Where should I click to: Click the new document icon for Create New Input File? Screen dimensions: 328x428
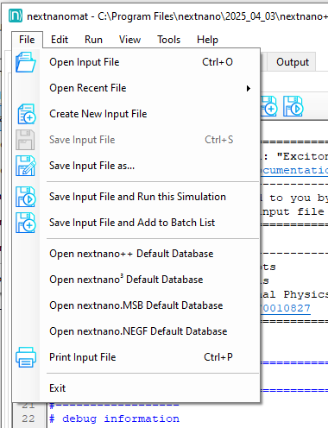point(26,114)
